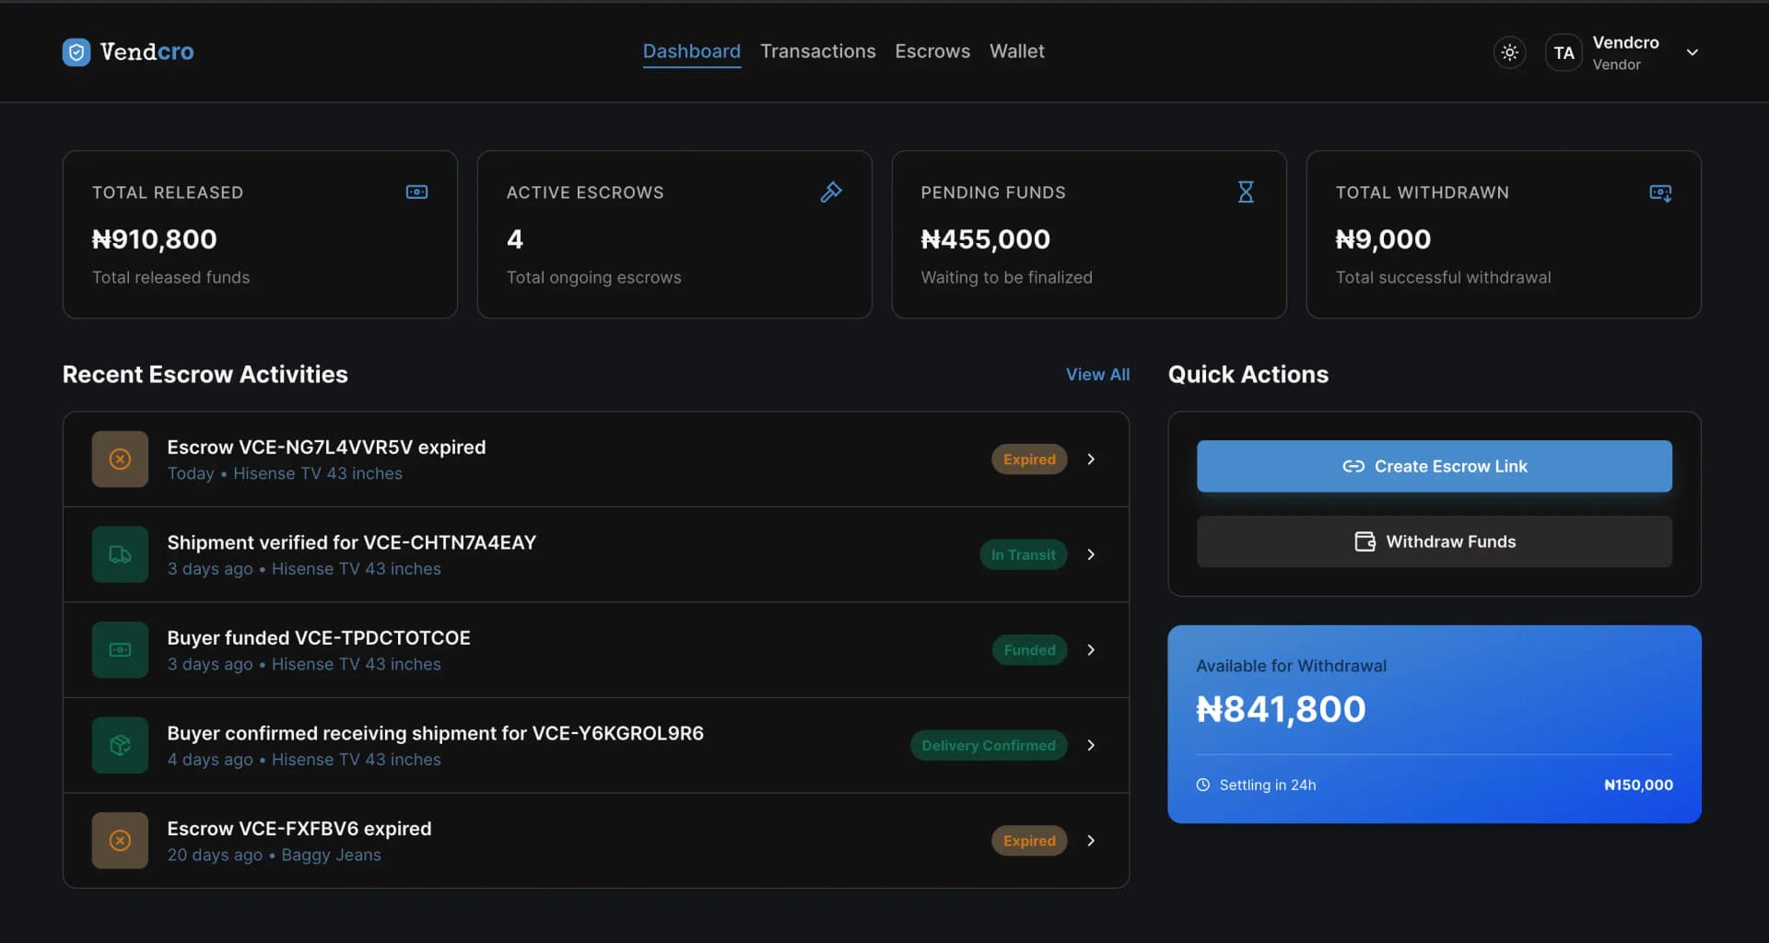The height and width of the screenshot is (943, 1769).
Task: Go to the Transactions tab
Action: [x=817, y=52]
